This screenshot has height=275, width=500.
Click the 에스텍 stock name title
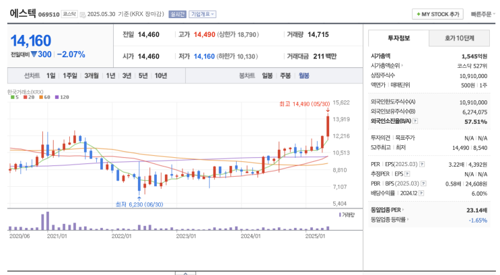[23, 13]
